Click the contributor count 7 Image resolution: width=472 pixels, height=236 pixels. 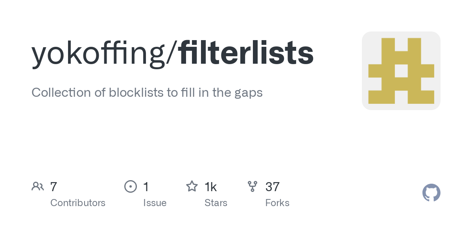tap(54, 186)
